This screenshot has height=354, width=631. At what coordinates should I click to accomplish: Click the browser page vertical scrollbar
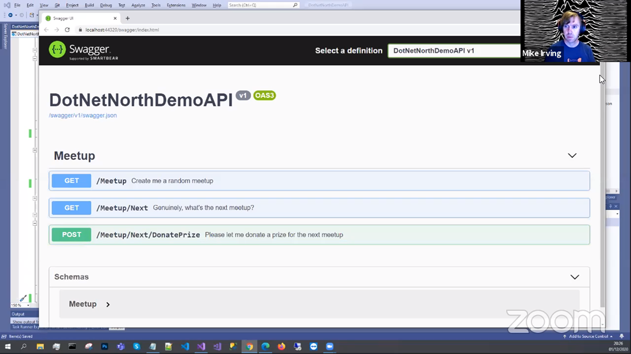pos(602,187)
